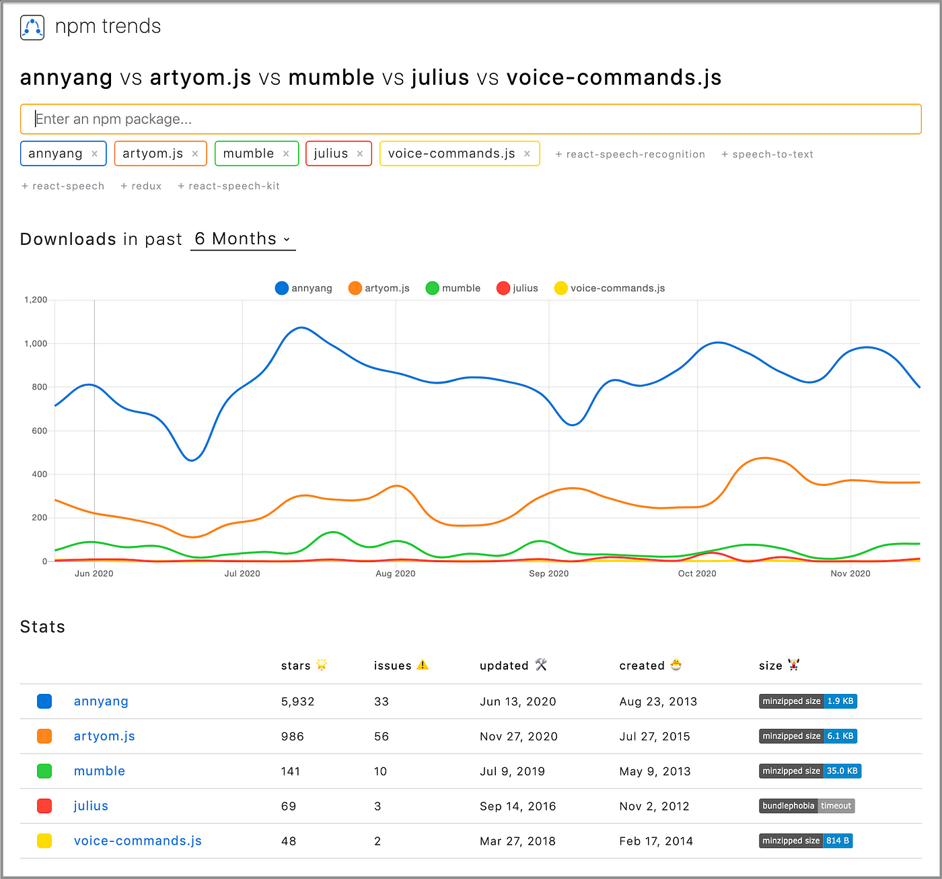942x879 pixels.
Task: Click the issues column header
Action: (x=392, y=666)
